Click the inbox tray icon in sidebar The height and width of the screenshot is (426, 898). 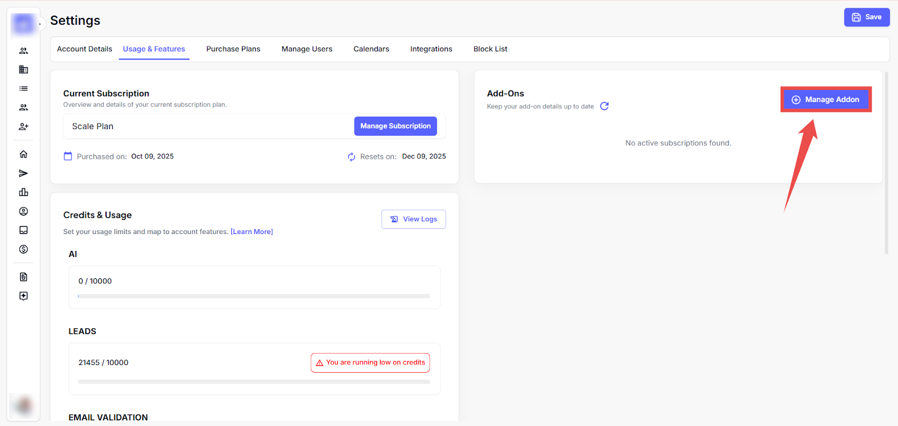[24, 230]
